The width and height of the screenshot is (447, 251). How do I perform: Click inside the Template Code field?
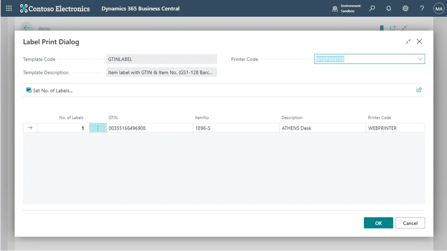(162, 59)
